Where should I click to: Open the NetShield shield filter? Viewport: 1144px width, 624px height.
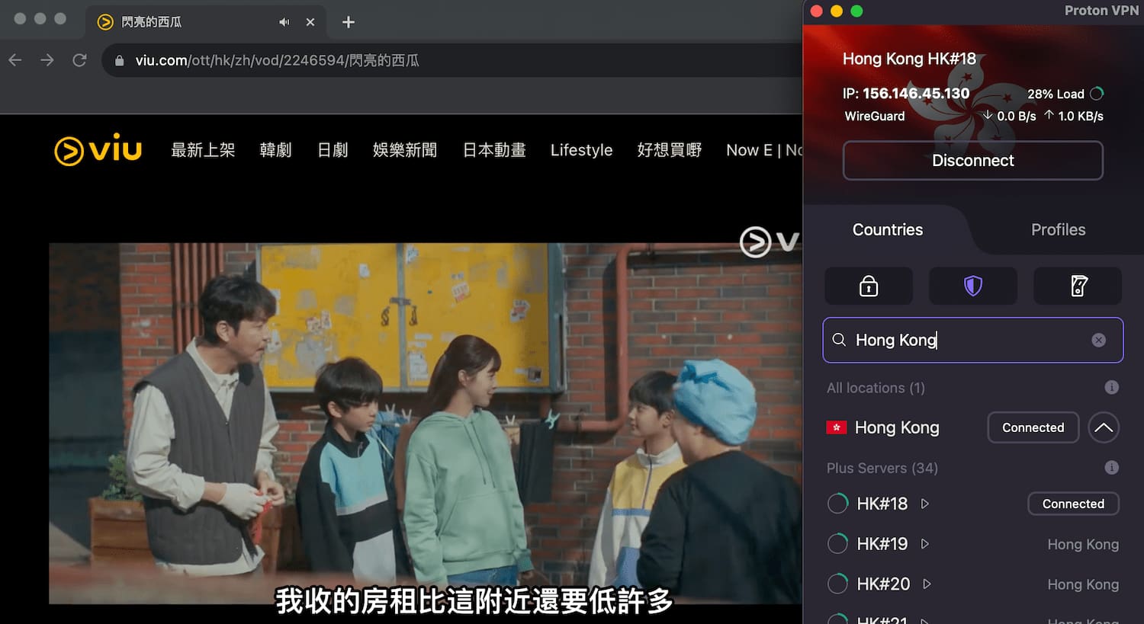point(972,286)
